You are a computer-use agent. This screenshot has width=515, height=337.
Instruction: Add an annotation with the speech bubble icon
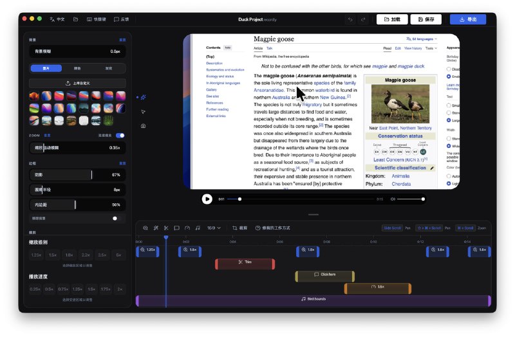tap(176, 228)
